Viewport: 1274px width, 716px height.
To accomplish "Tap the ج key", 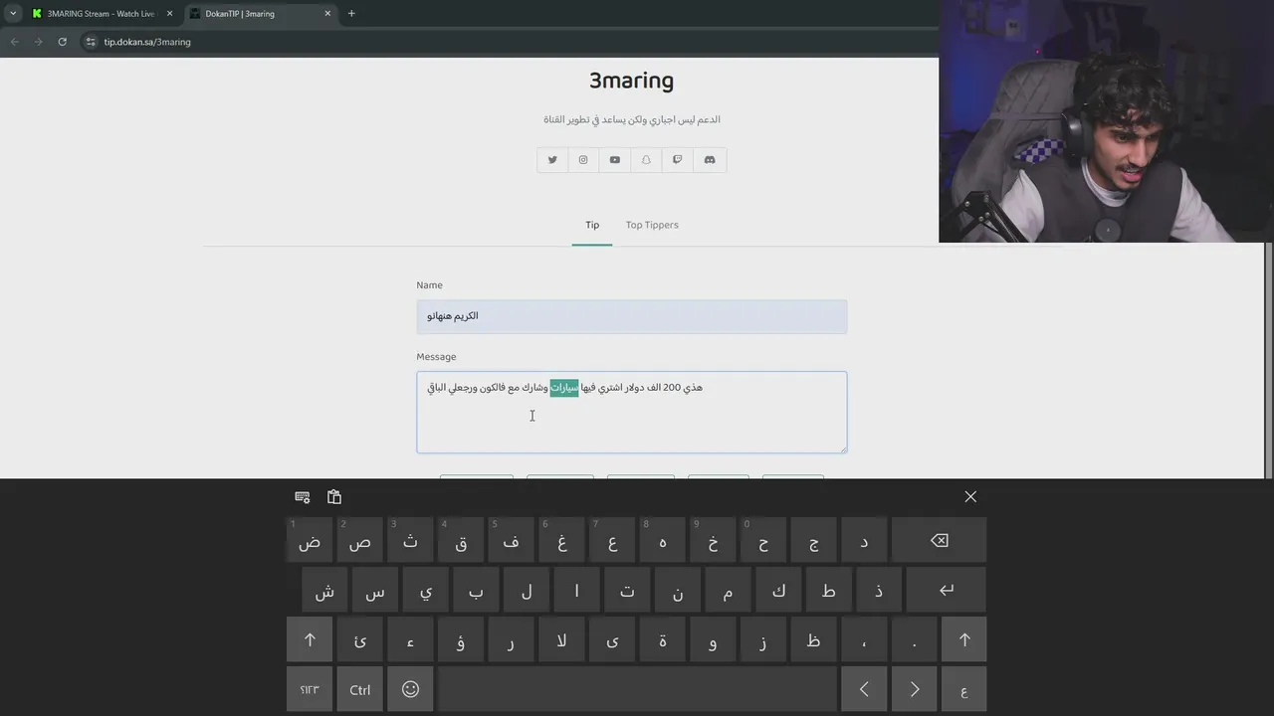I will [x=813, y=540].
